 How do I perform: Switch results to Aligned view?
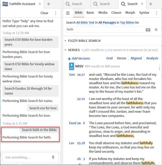(x=136, y=58)
